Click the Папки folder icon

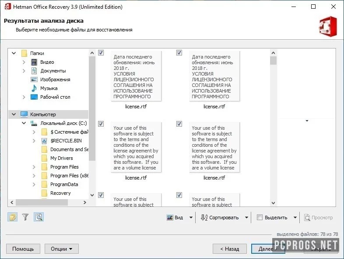pos(24,53)
